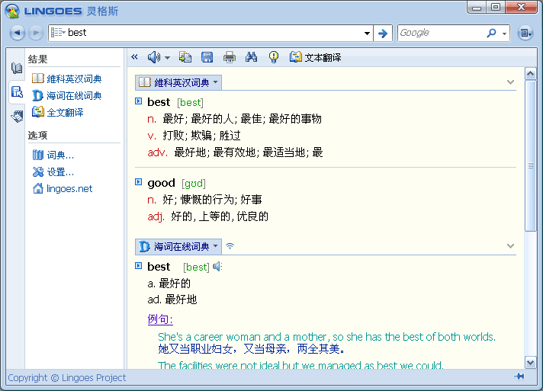Open the lingoes.net link

pyautogui.click(x=69, y=188)
